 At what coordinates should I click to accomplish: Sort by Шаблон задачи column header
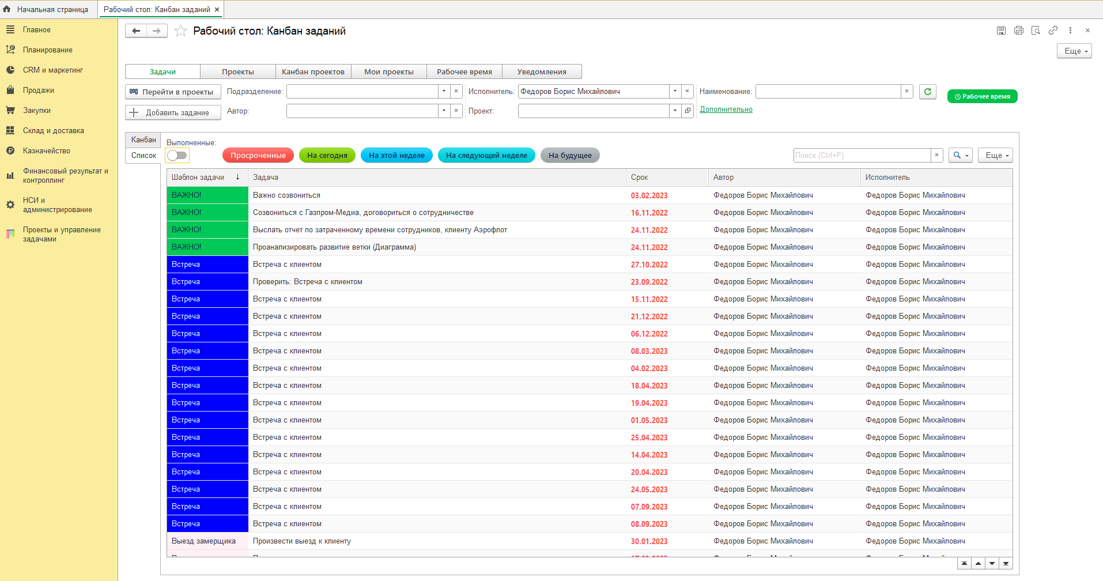207,178
